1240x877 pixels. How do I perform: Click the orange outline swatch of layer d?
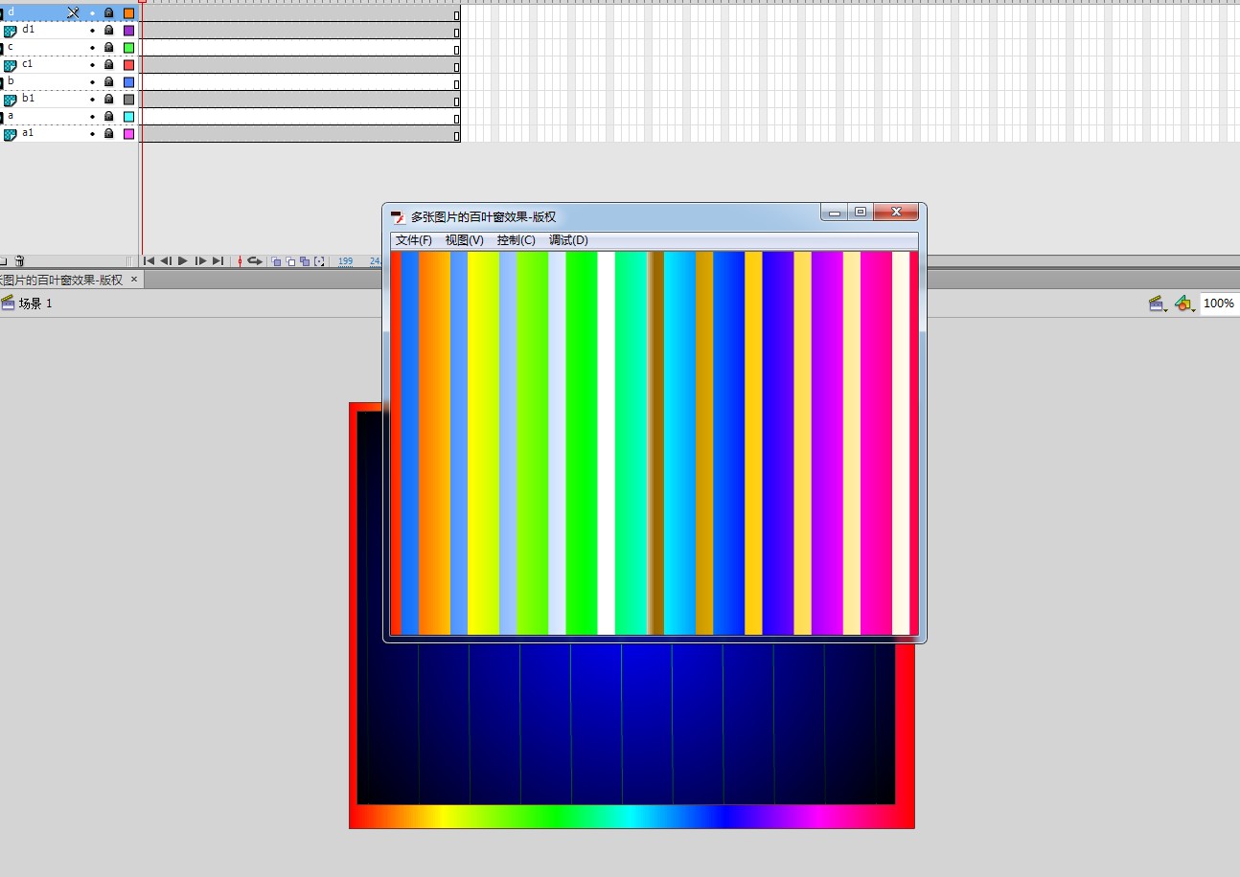128,13
